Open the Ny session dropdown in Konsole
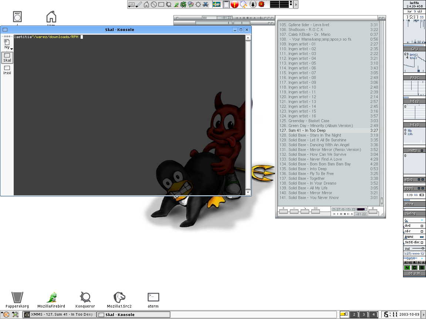The image size is (426, 319). (7, 44)
